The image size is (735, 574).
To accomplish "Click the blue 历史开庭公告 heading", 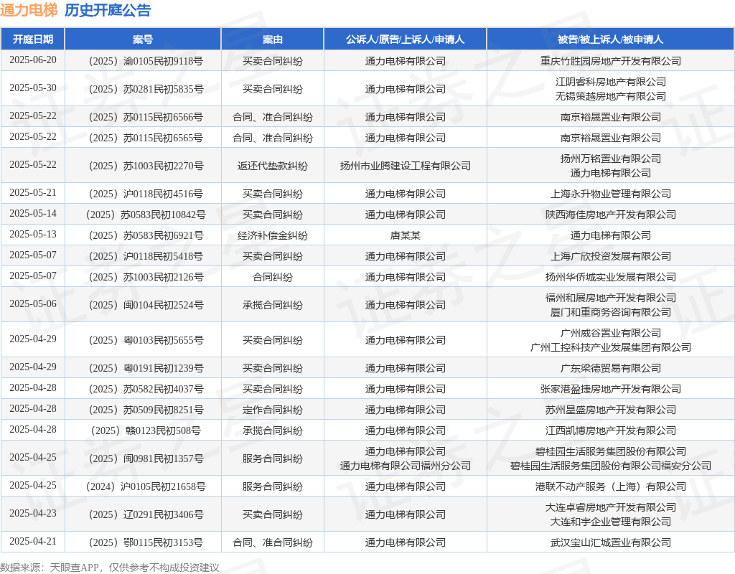I will 108,10.
